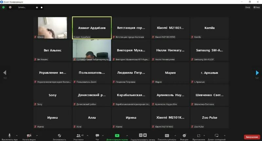Expand the arrow next to Apps
This screenshot has height=141, width=262.
tap(204, 135)
